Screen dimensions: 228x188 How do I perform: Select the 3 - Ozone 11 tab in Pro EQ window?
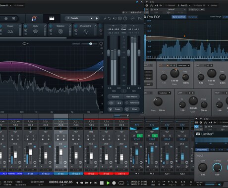coord(199,5)
